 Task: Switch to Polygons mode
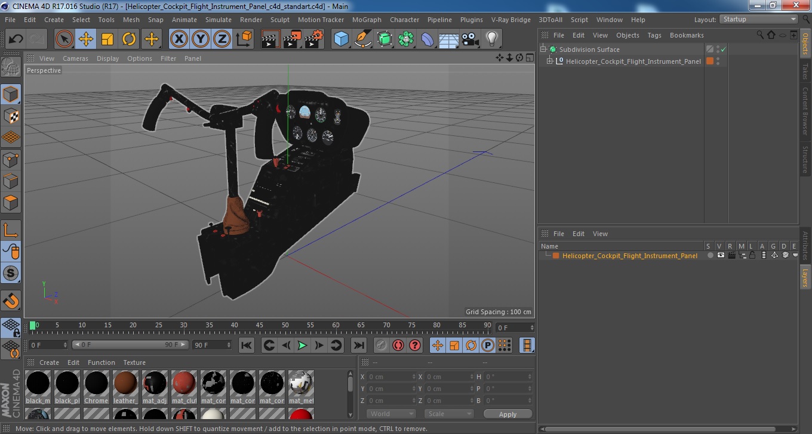coord(11,202)
